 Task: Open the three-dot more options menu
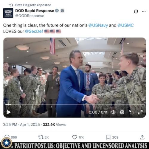coord(144,11)
